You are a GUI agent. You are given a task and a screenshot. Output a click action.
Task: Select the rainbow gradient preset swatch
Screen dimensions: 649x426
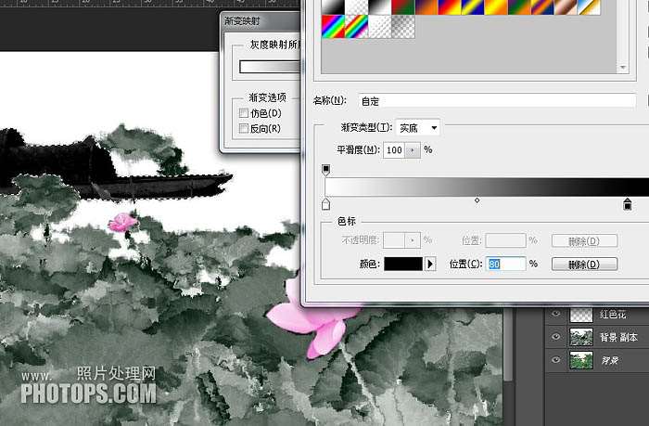(331, 28)
